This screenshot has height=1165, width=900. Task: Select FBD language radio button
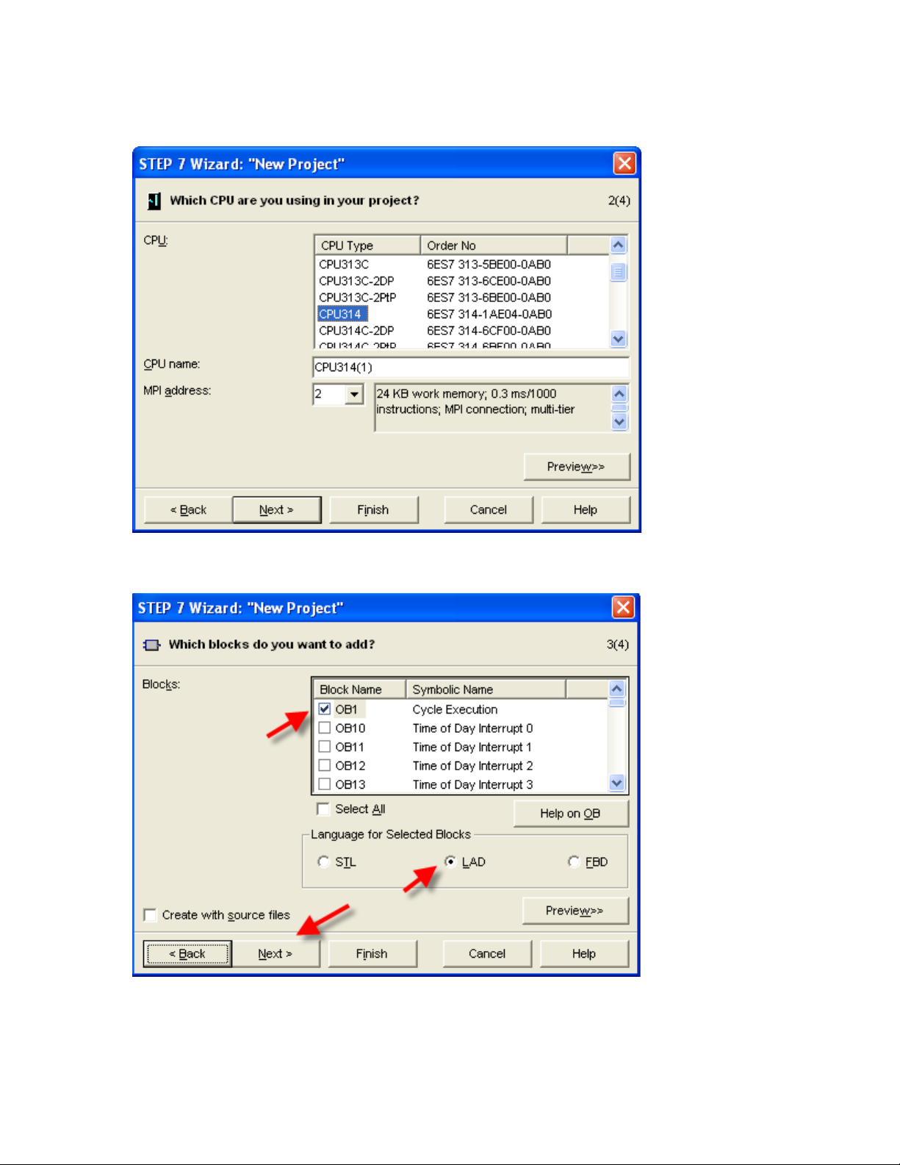click(x=574, y=862)
